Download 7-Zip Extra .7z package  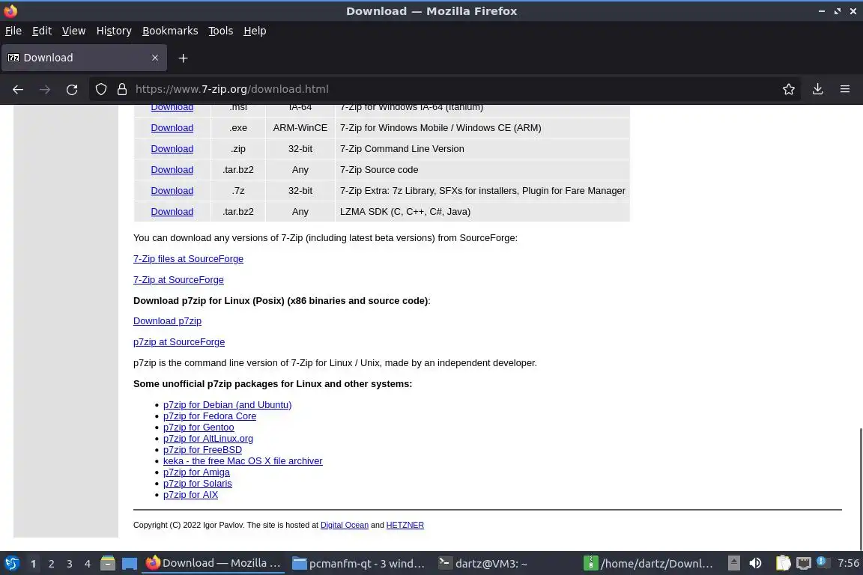click(x=172, y=190)
